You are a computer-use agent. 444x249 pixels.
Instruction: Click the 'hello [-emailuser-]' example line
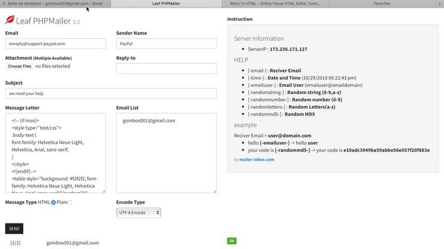pyautogui.click(x=283, y=143)
